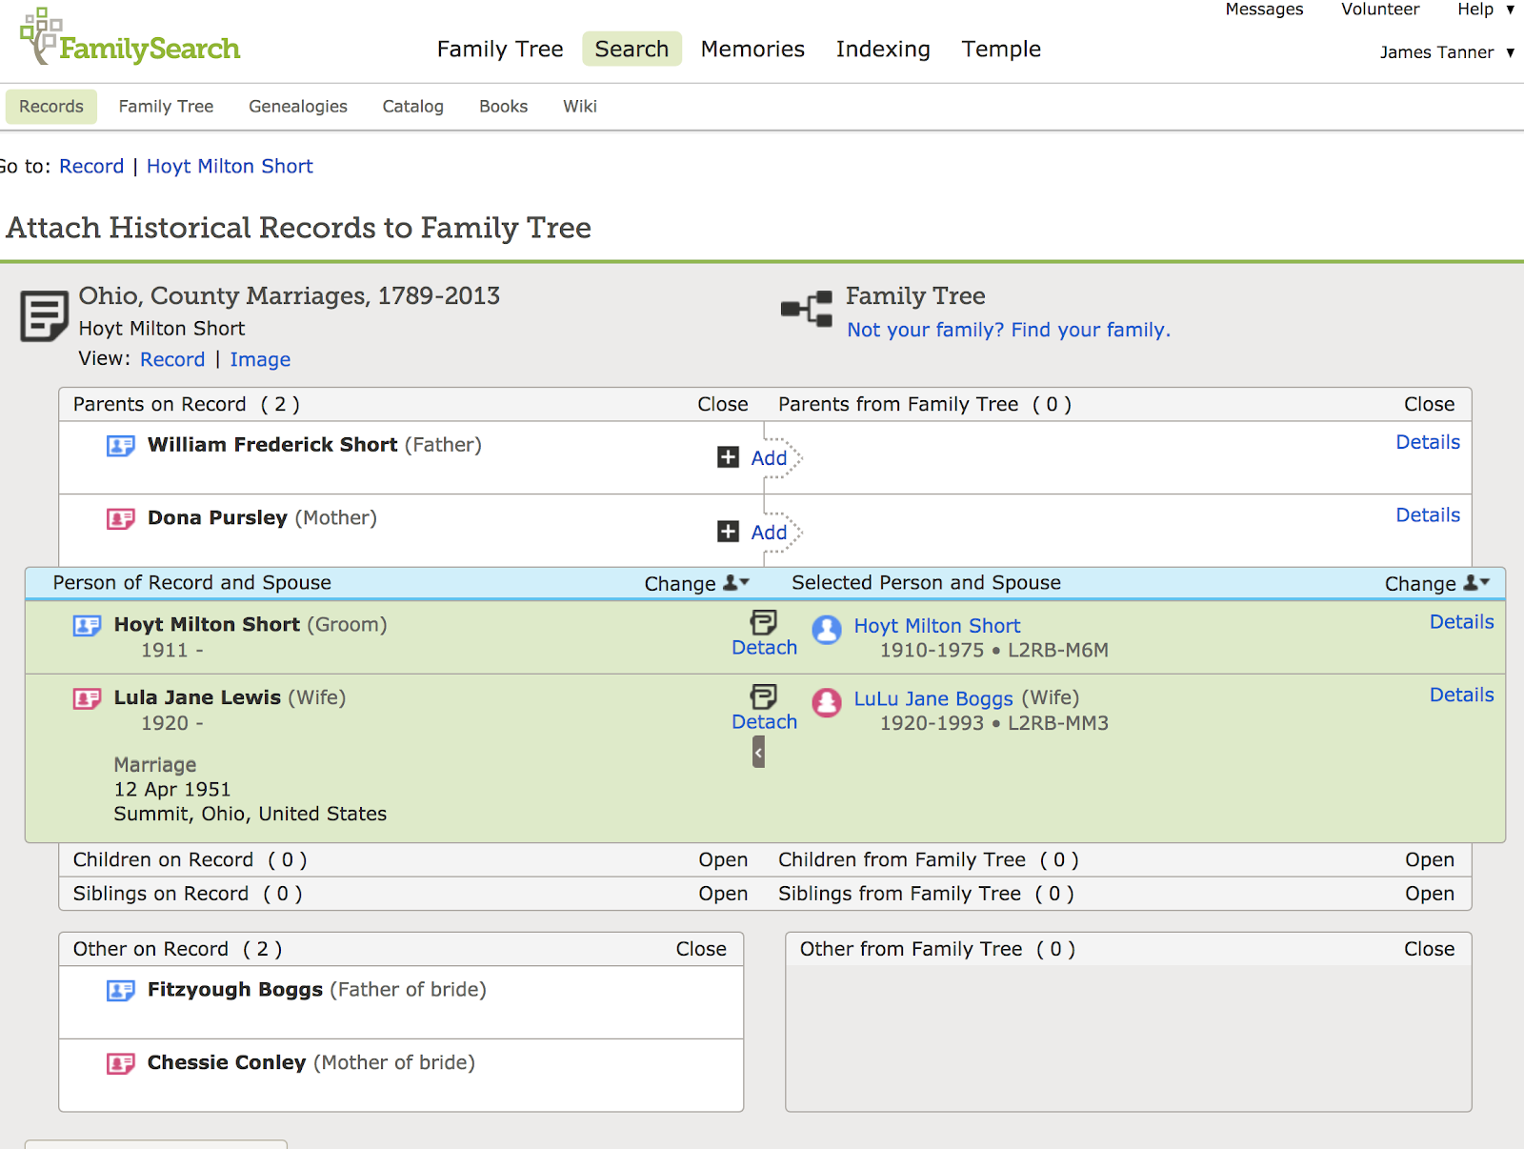
Task: Click Detach link for Lula Jane Lewis
Action: coord(764,722)
